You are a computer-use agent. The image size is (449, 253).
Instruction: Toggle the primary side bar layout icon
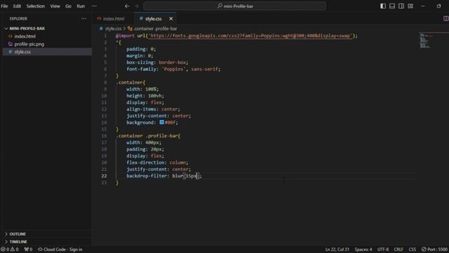(x=383, y=6)
